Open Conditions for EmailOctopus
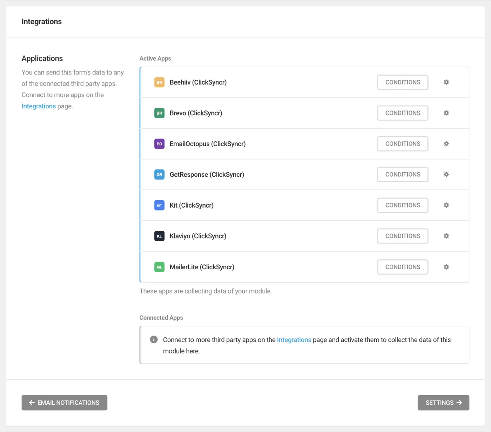Image resolution: width=491 pixels, height=432 pixels. pyautogui.click(x=403, y=144)
